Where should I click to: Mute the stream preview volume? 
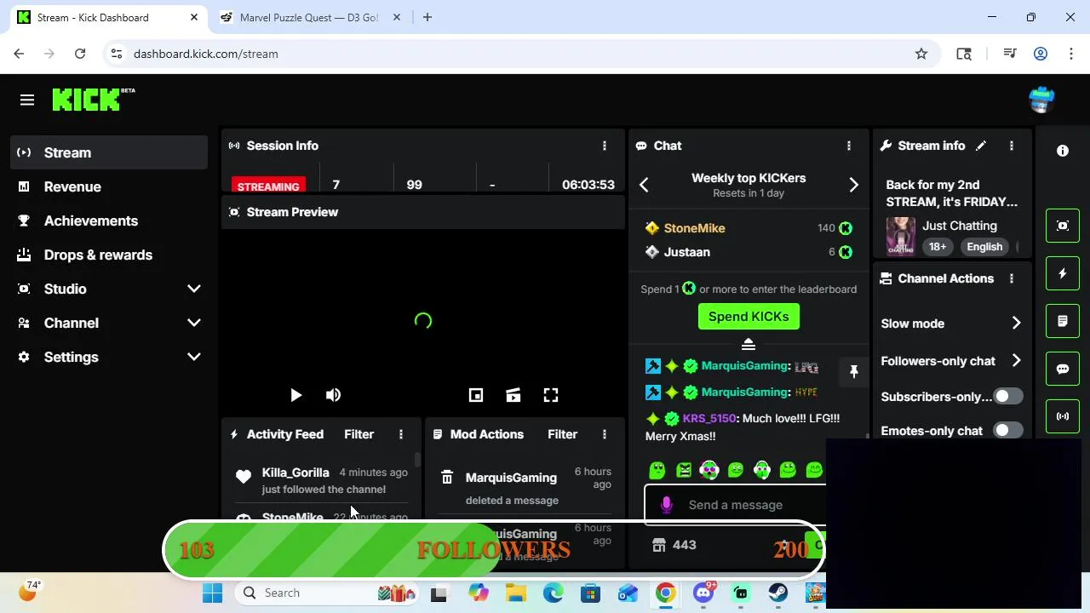click(x=333, y=395)
